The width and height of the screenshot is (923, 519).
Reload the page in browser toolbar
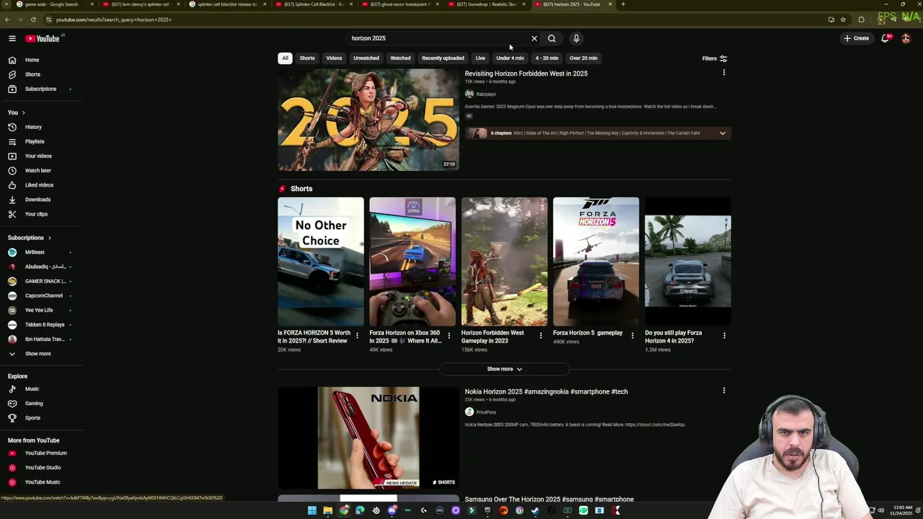(x=33, y=19)
